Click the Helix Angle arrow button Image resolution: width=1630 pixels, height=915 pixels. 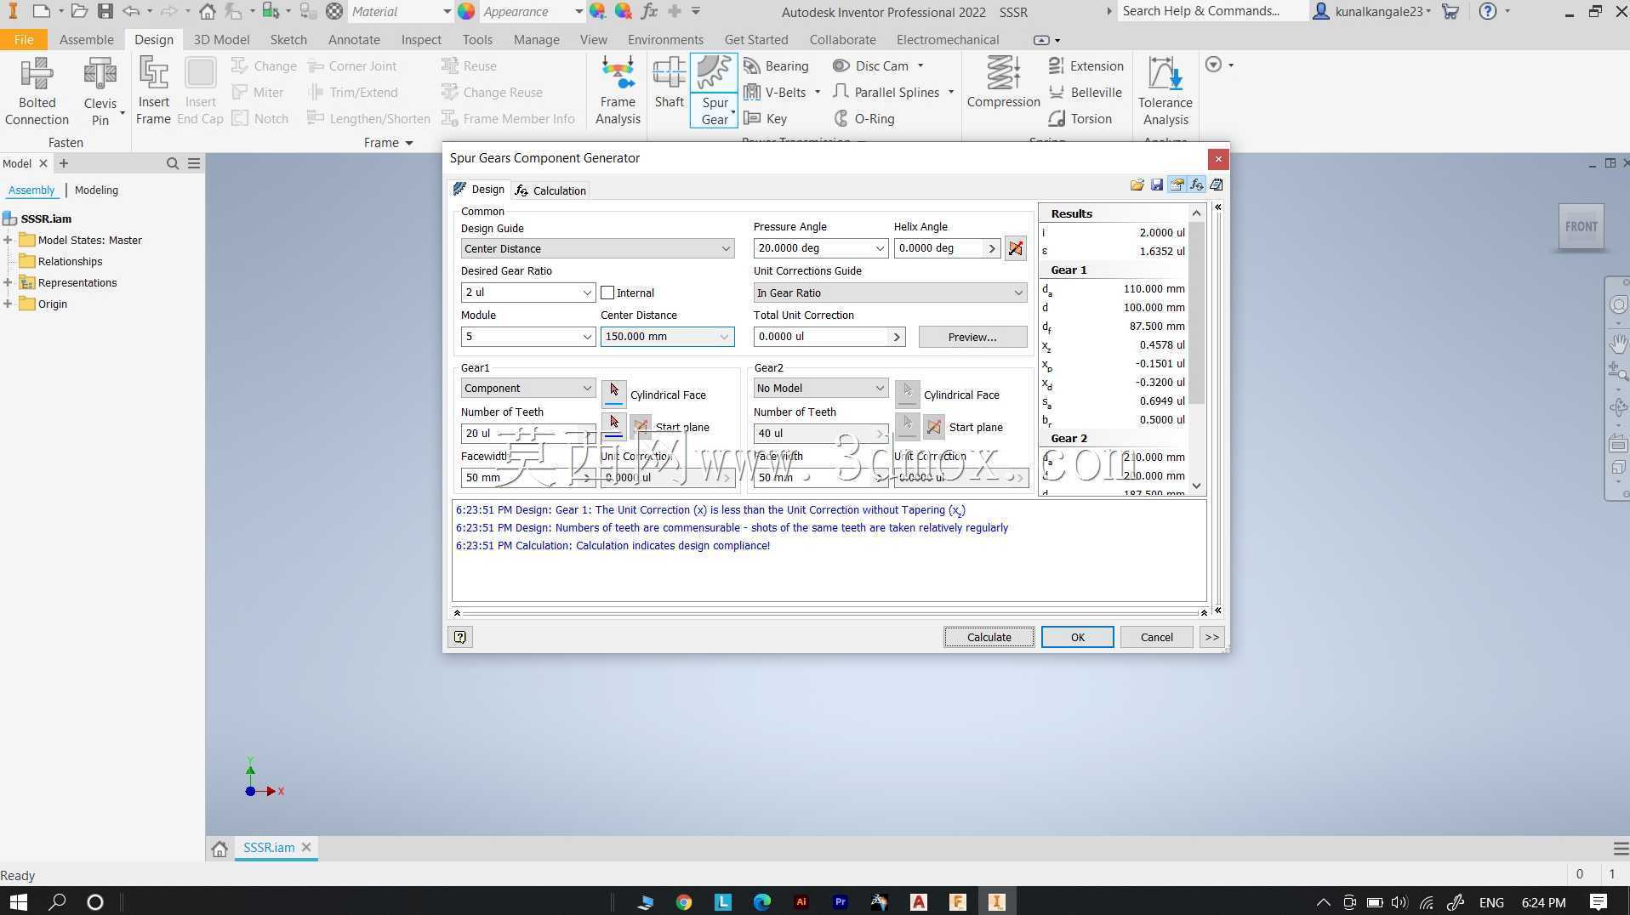(991, 248)
